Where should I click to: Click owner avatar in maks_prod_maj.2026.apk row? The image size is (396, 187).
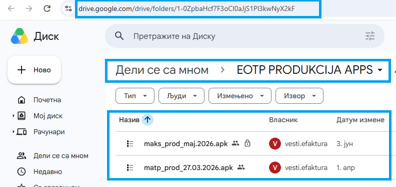pos(275,144)
